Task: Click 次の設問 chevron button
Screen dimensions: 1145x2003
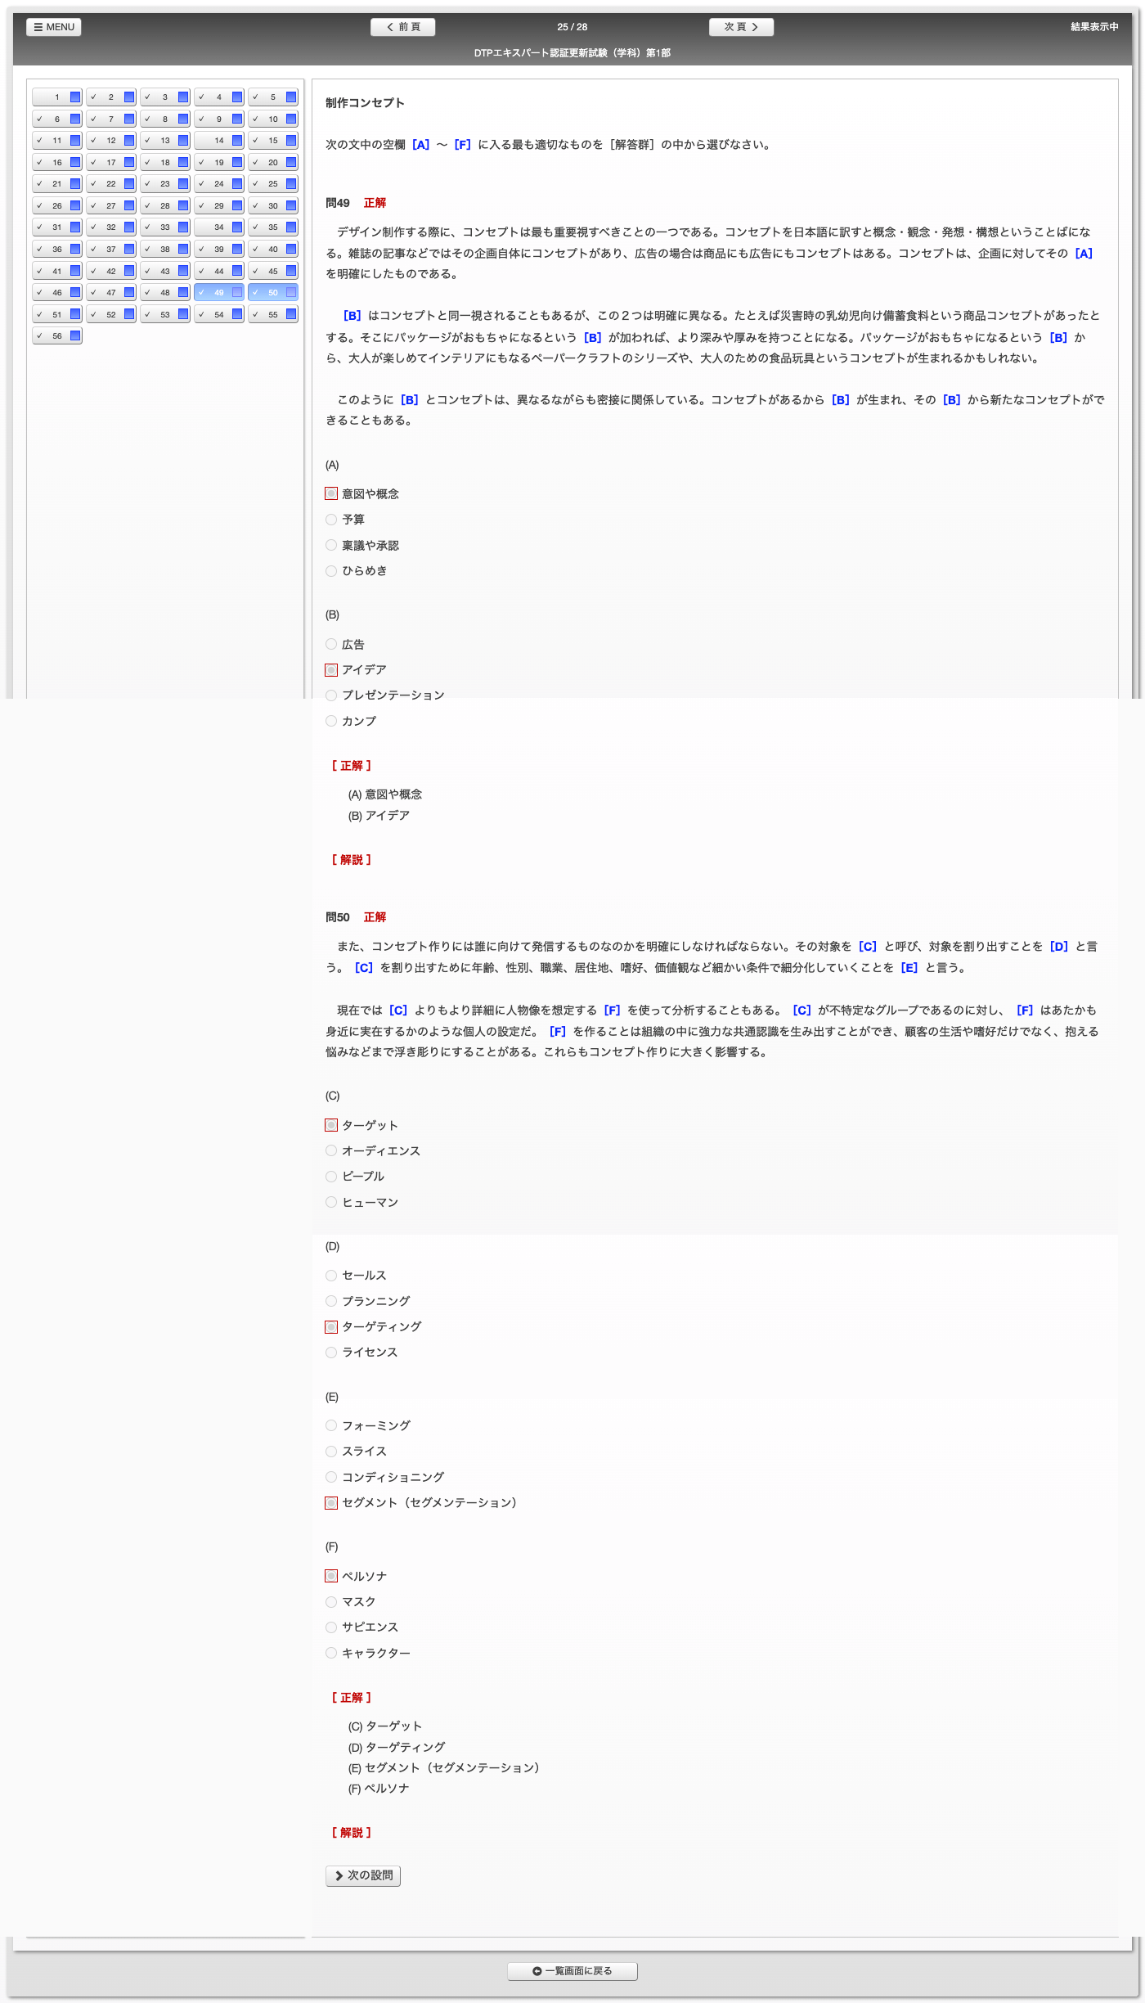Action: [363, 1875]
